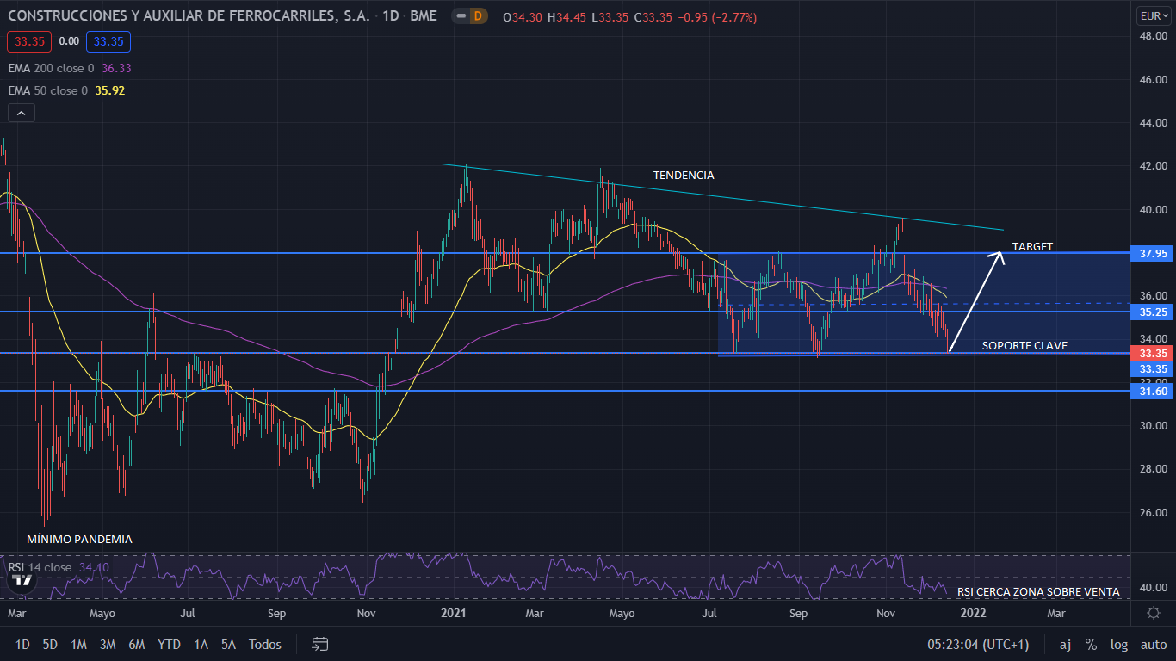
Task: Toggle the log scale option
Action: pos(1119,645)
